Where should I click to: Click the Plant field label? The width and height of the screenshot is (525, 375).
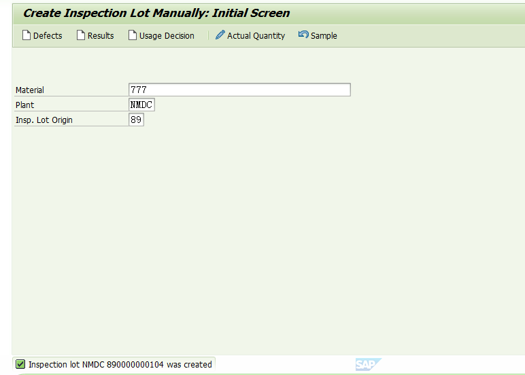point(24,105)
